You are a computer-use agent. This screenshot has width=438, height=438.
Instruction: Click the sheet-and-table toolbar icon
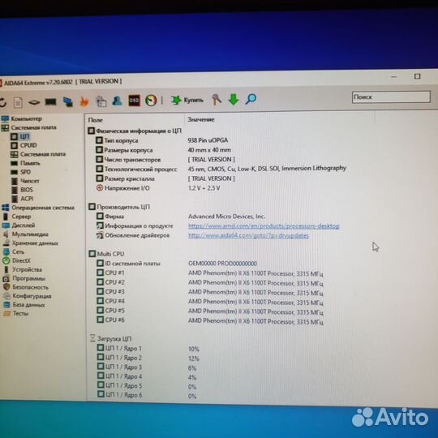tap(101, 101)
